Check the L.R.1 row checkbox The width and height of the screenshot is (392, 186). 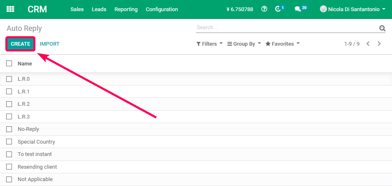(9, 91)
